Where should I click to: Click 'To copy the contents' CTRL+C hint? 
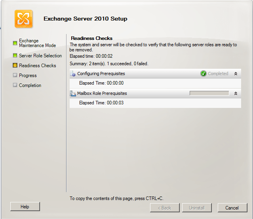[116, 198]
